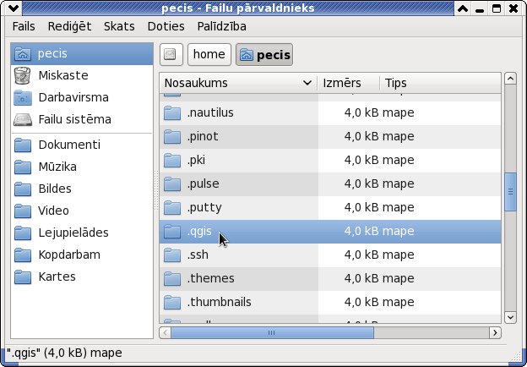The height and width of the screenshot is (367, 527).
Task: Open the Fails menu
Action: point(24,26)
